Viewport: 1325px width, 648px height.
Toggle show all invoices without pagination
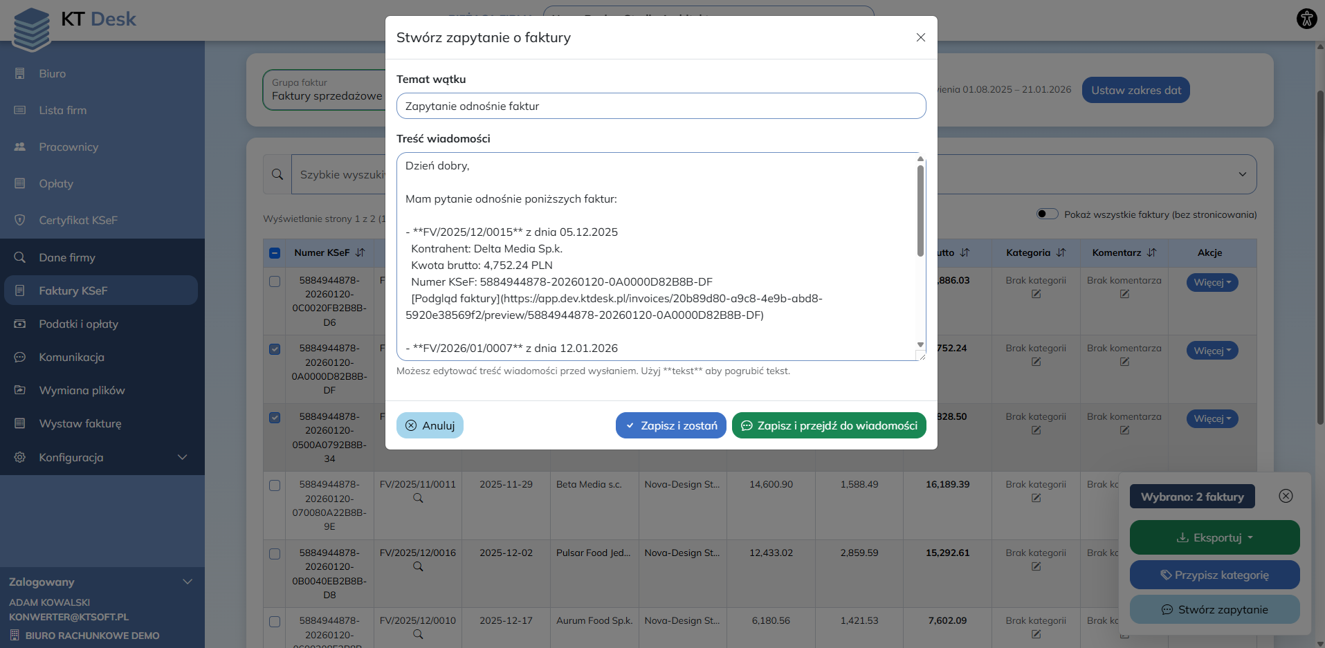tap(1047, 214)
